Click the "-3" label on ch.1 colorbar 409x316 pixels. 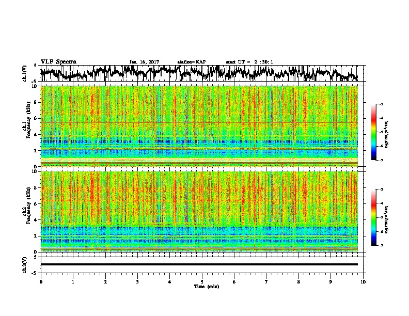point(381,104)
